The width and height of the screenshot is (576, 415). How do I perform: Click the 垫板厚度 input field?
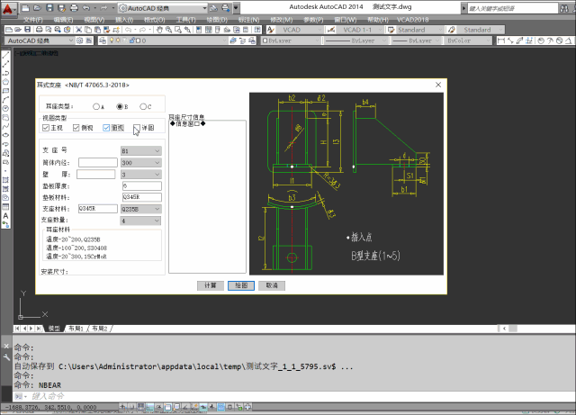coord(140,185)
